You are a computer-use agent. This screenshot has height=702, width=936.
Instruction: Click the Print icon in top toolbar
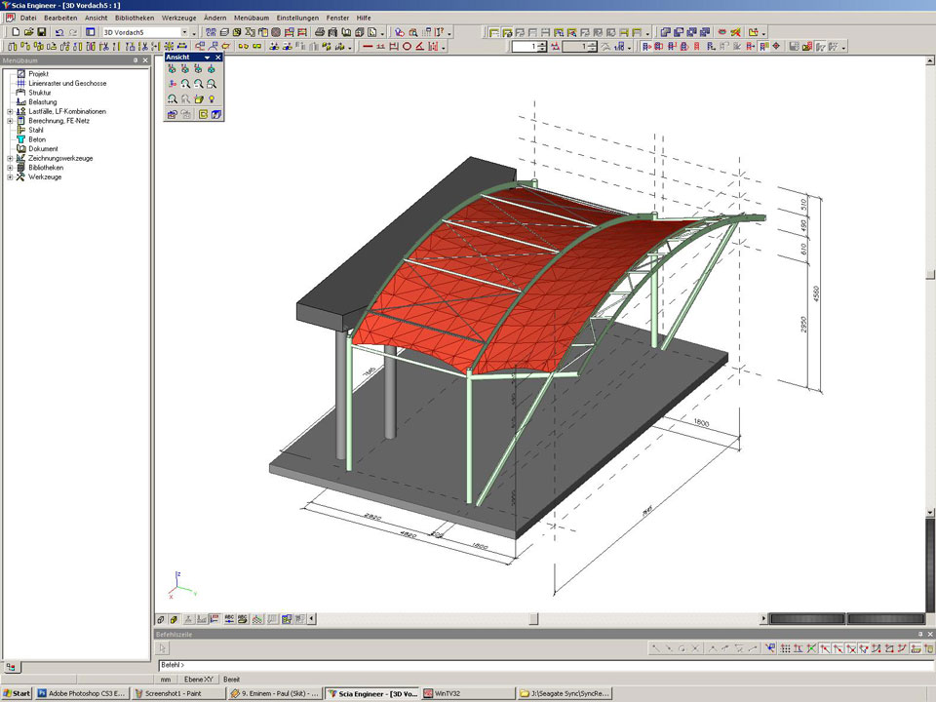pyautogui.click(x=320, y=32)
